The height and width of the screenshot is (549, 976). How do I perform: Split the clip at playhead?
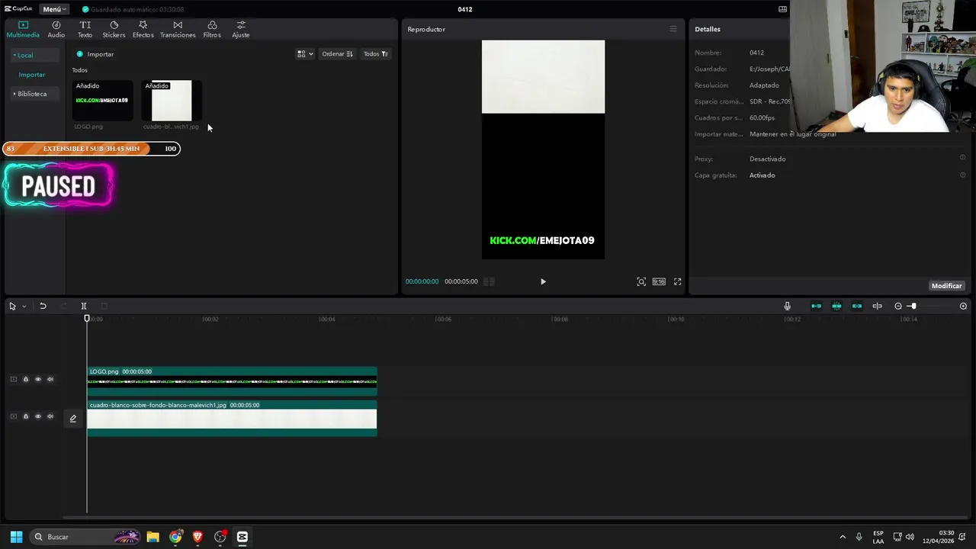click(84, 306)
